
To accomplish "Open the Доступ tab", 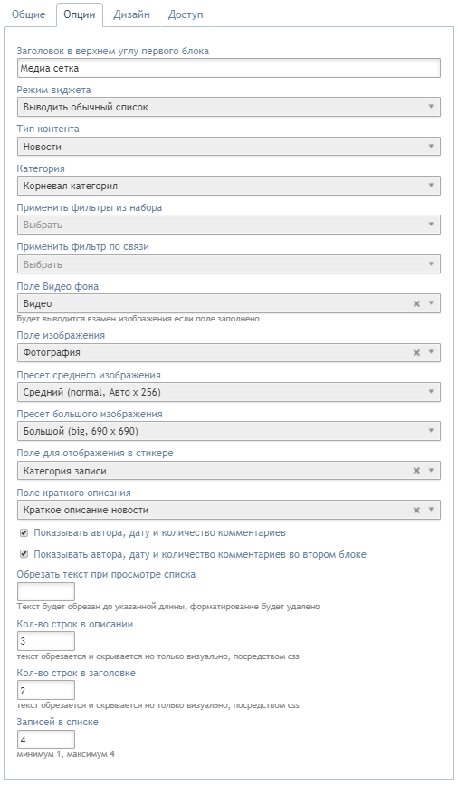I will tap(186, 14).
